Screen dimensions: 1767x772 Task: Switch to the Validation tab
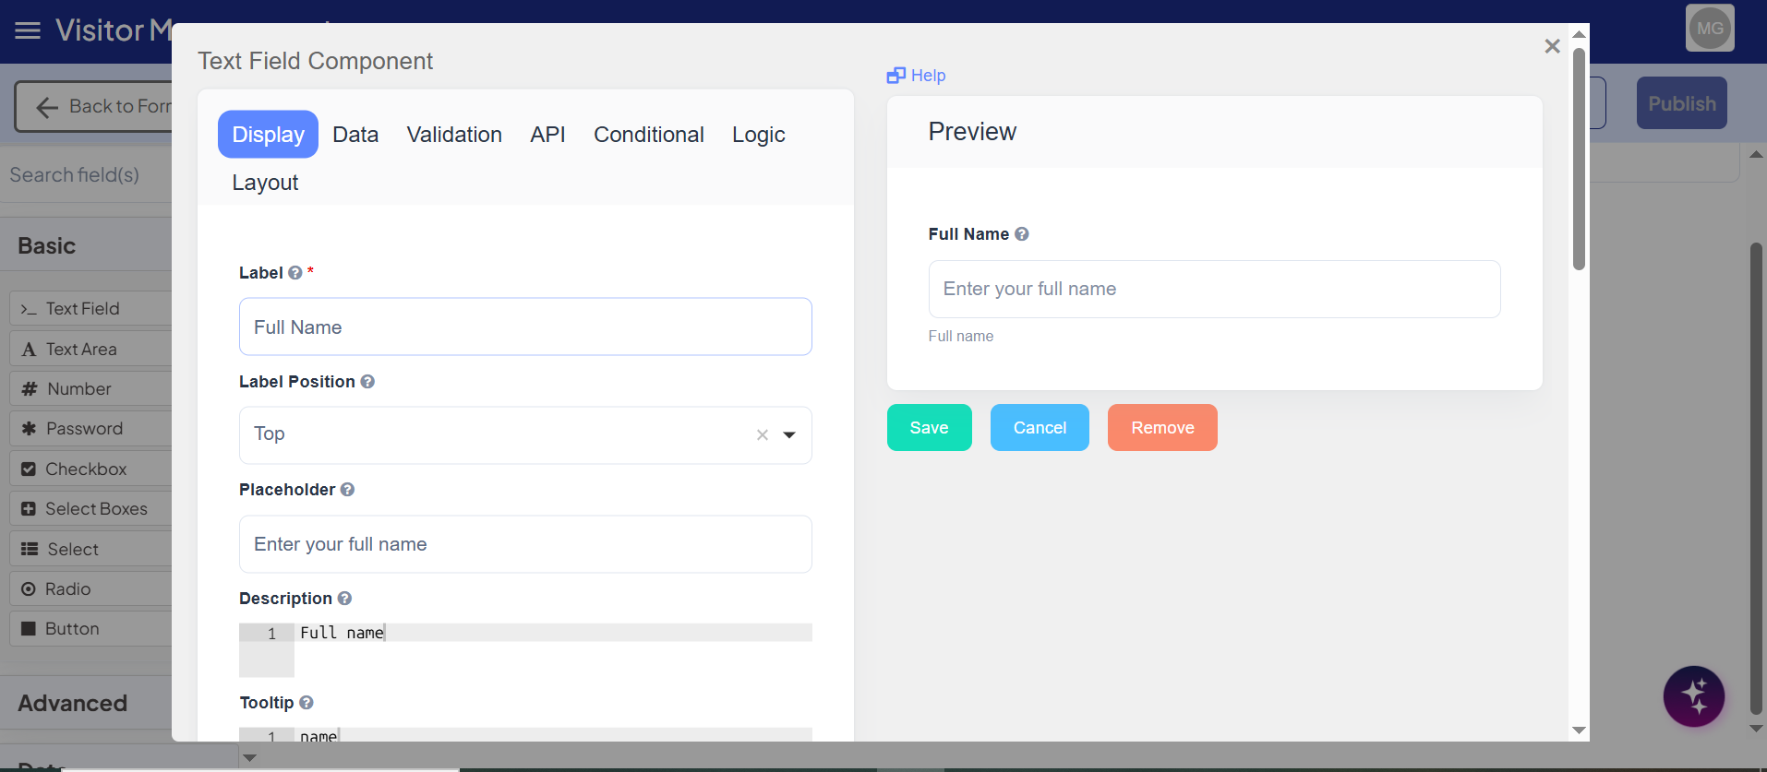(454, 135)
